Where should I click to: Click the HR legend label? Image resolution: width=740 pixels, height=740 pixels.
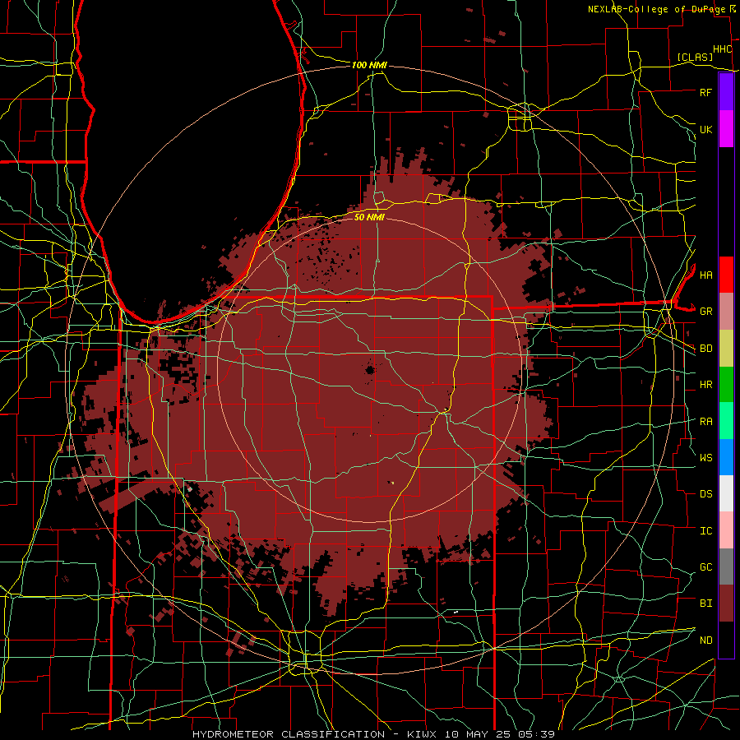pos(705,385)
